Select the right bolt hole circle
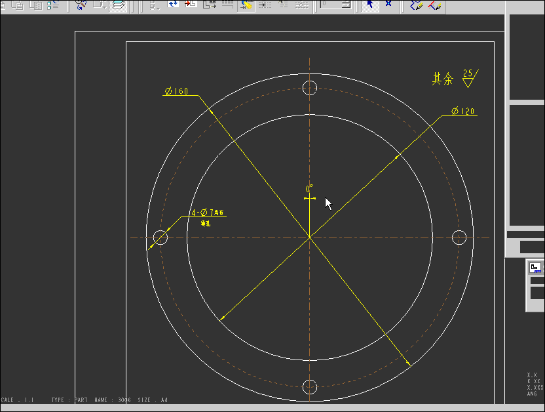This screenshot has height=412, width=545. point(459,237)
